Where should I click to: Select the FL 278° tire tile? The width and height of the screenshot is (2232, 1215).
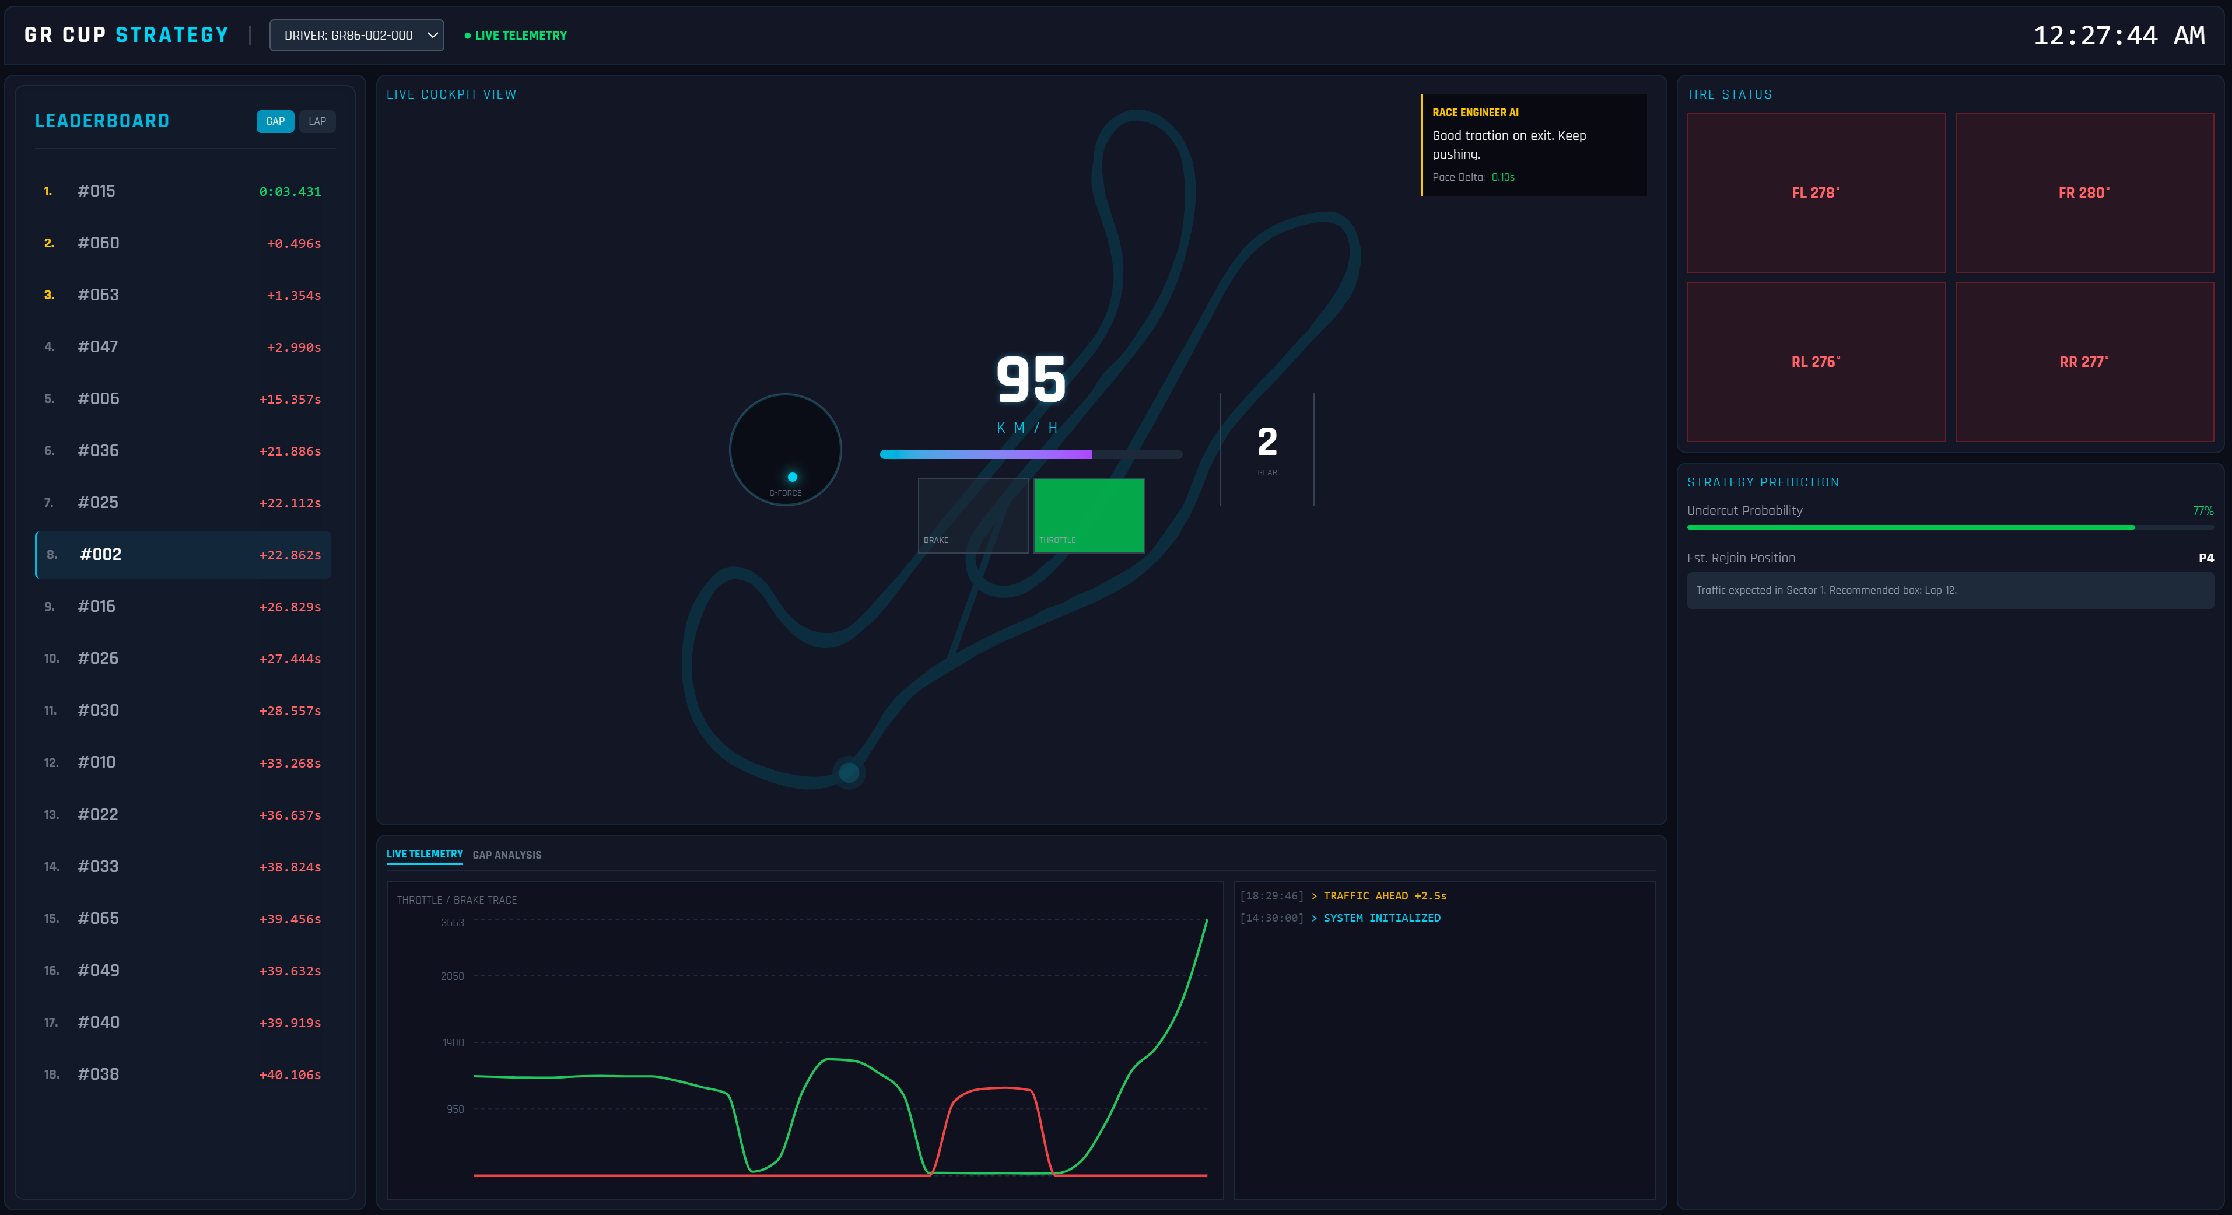click(x=1815, y=192)
